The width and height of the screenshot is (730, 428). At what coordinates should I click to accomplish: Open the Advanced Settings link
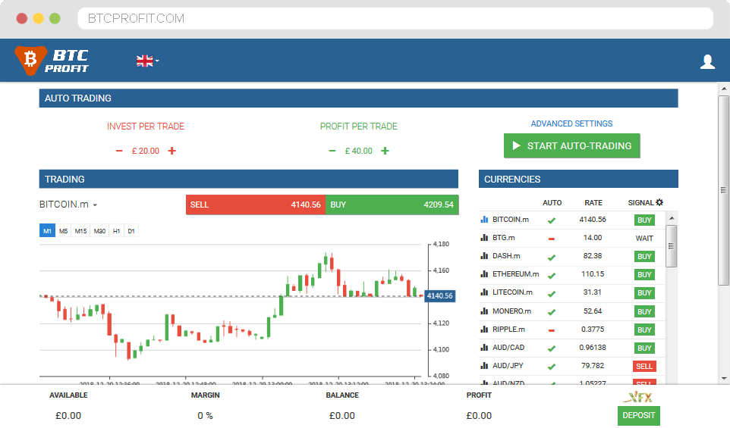(x=571, y=123)
